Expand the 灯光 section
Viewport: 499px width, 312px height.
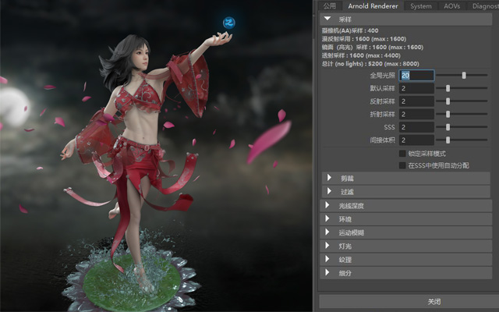406,246
